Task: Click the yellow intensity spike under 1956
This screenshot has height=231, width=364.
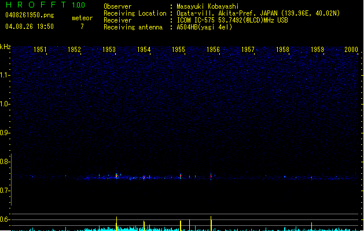Action: click(211, 223)
